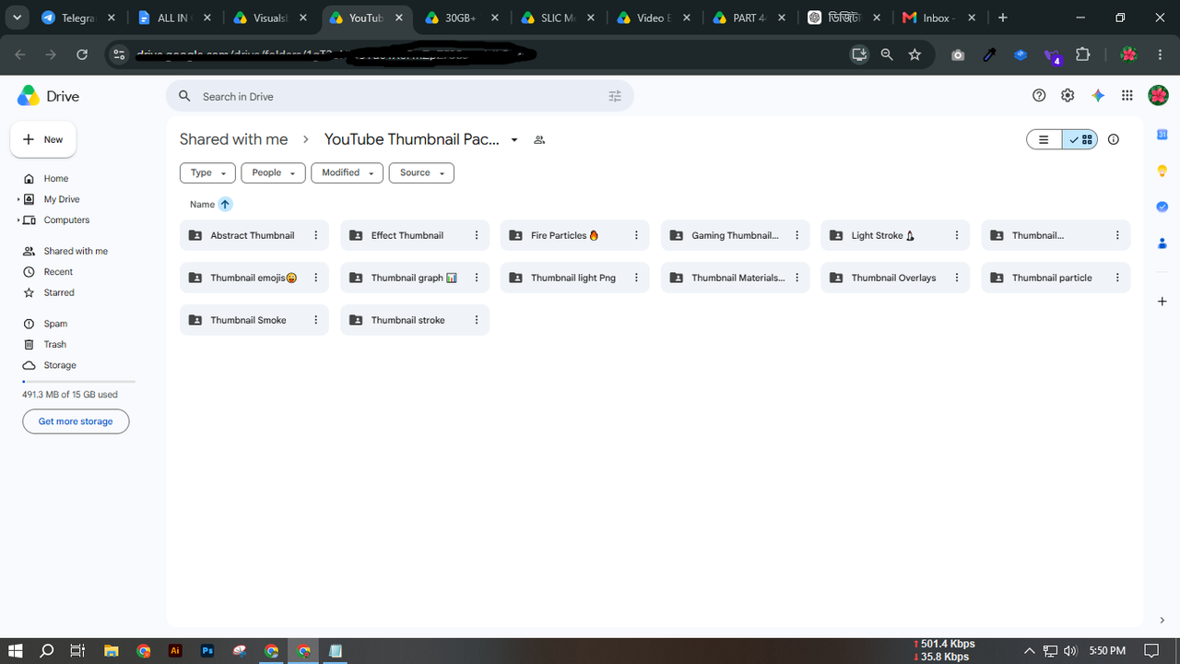Get add-ons plus icon in side panel
The width and height of the screenshot is (1180, 664).
click(1162, 302)
